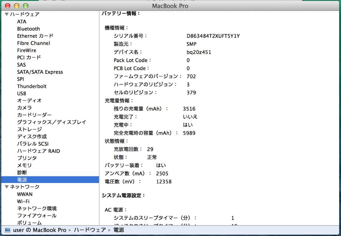341x236 pixels.
Task: Open the 診断 diagnostics section
Action: click(23, 172)
